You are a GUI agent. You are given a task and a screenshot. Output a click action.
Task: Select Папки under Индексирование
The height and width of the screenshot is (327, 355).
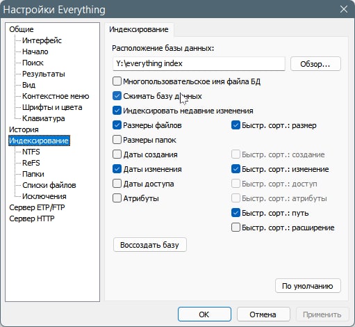click(33, 174)
